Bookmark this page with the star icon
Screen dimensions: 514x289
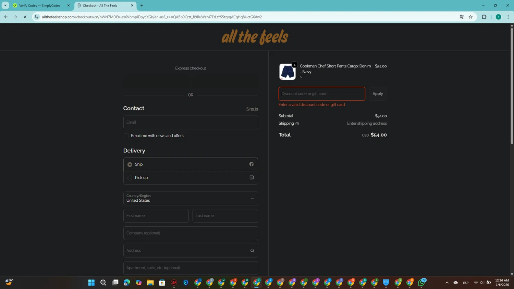(x=471, y=17)
